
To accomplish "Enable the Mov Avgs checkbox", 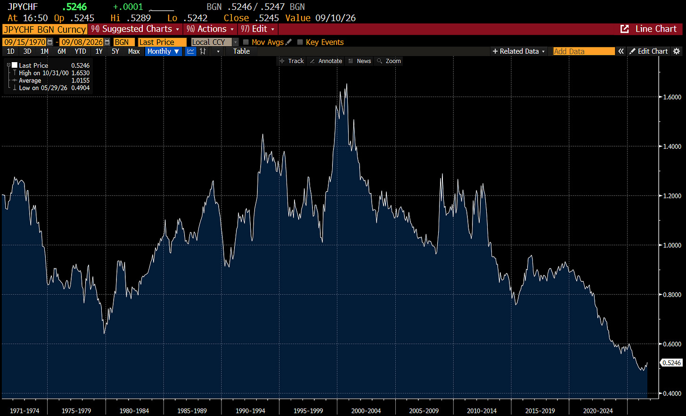I will pyautogui.click(x=246, y=42).
